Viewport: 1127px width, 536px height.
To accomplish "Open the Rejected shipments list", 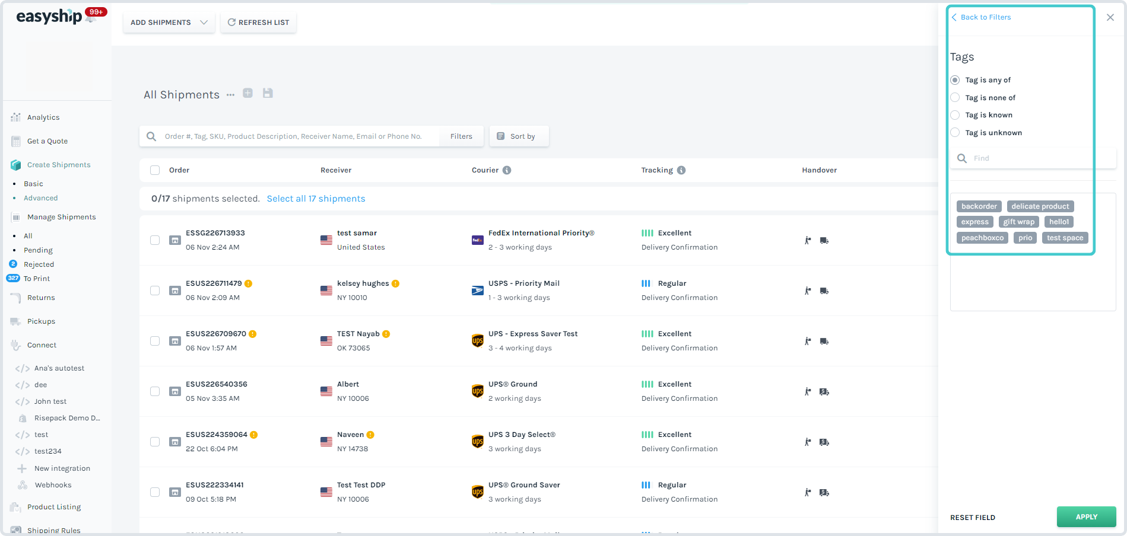I will tap(39, 264).
